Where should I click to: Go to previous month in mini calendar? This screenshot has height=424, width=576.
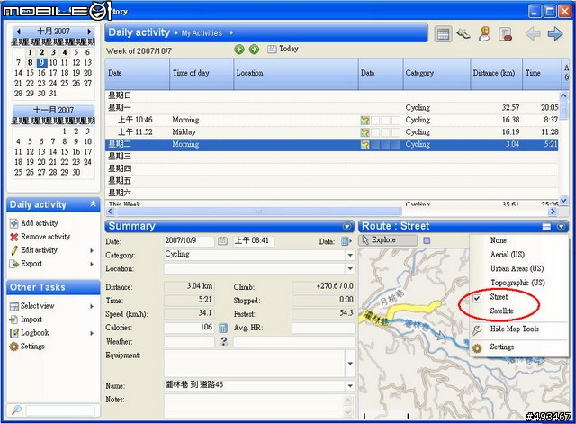coord(18,32)
